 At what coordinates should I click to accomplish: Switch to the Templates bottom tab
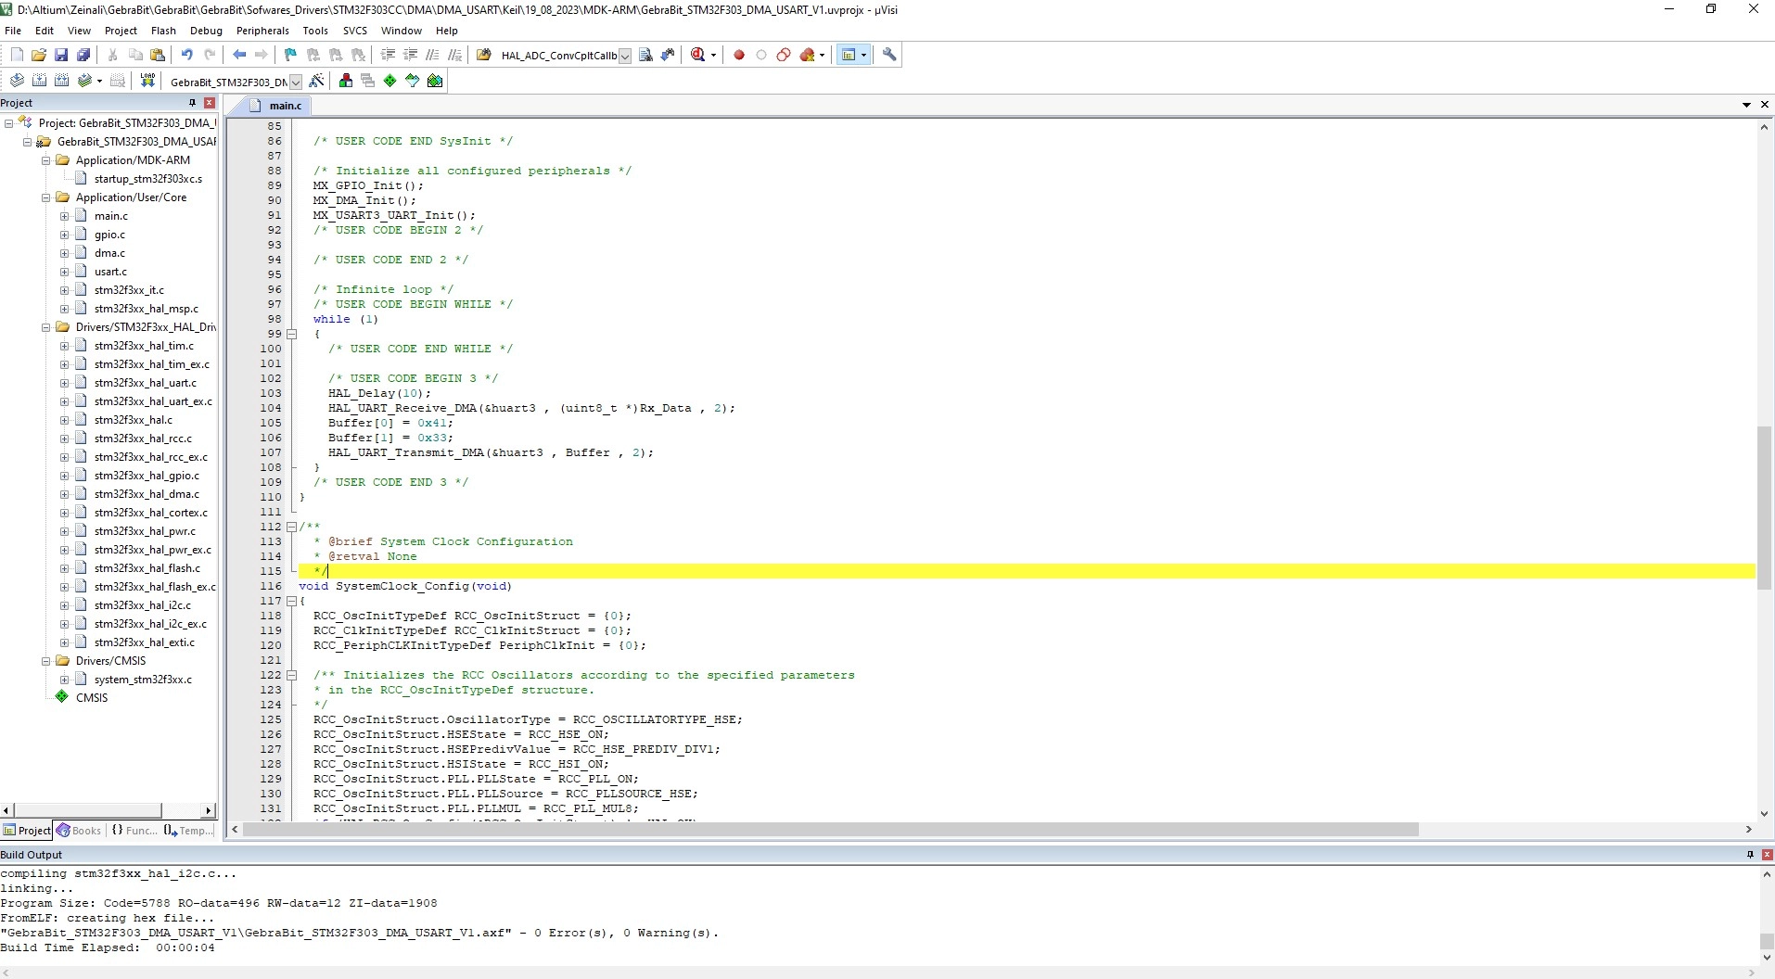coord(188,831)
